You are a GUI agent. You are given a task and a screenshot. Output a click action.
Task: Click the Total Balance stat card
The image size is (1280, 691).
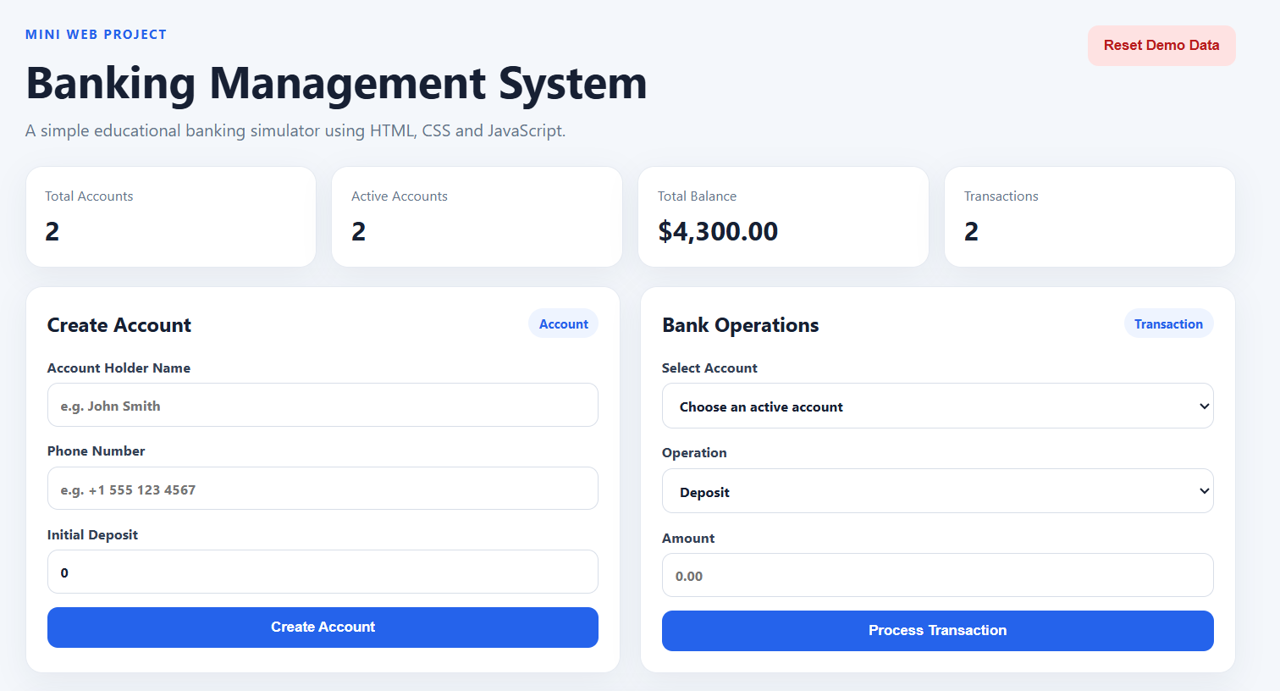[x=783, y=217]
